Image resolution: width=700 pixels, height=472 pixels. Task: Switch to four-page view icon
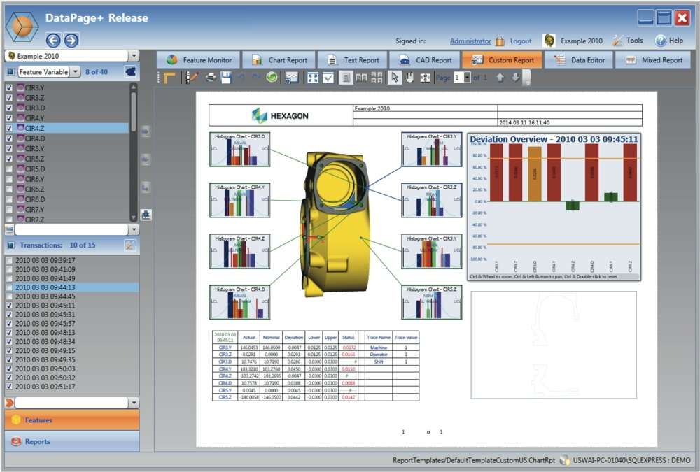377,78
